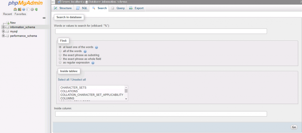Click the Log out door icon

(19, 9)
